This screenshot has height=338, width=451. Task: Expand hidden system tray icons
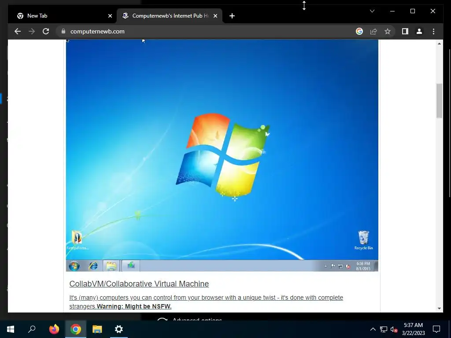373,329
